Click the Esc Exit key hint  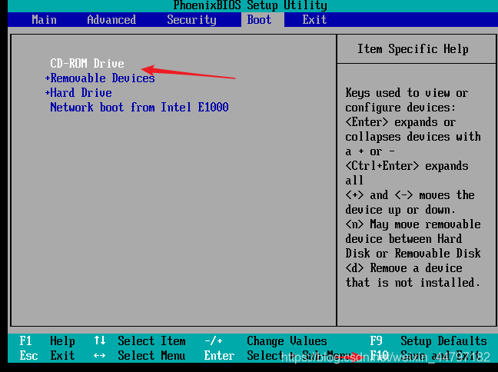pos(47,356)
